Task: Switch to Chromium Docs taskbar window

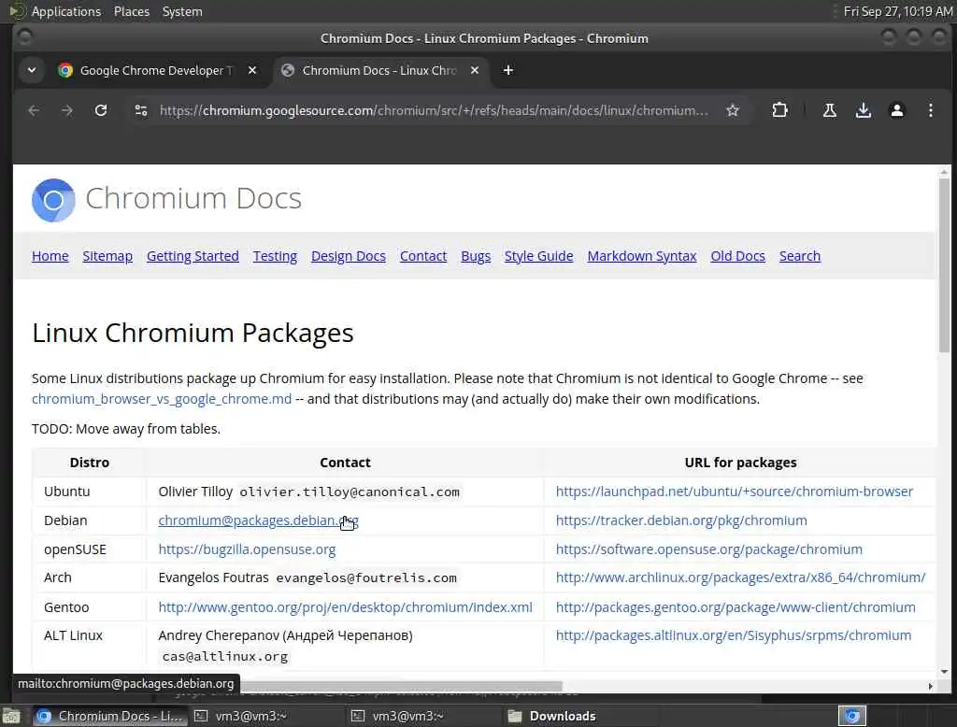Action: 110,716
